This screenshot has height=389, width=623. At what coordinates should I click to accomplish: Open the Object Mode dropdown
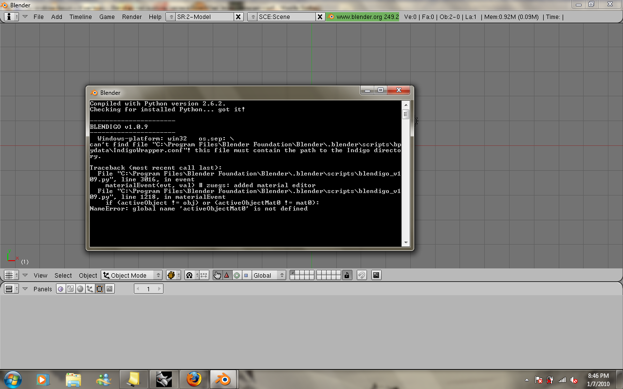coord(132,275)
